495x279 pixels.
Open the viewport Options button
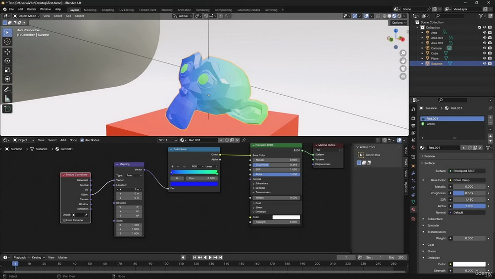point(398,23)
